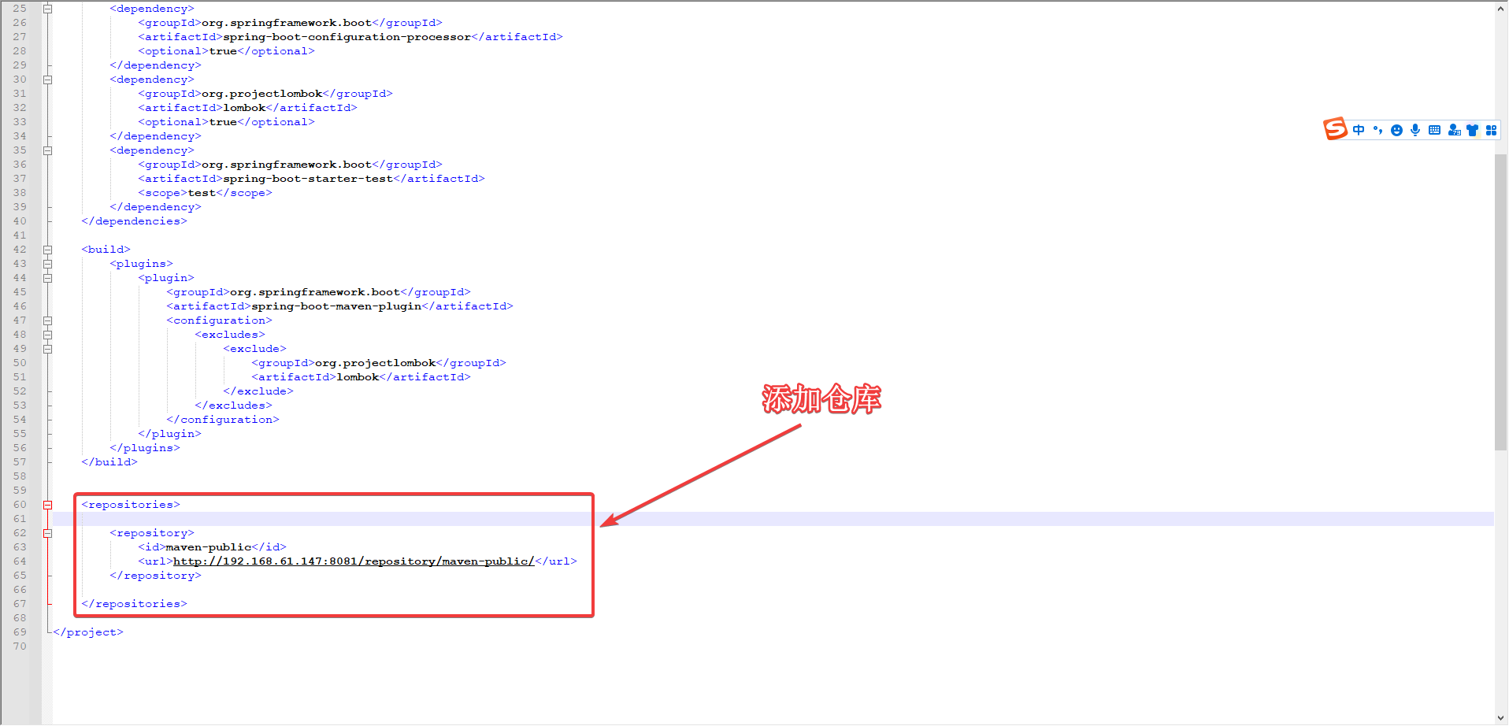The height and width of the screenshot is (726, 1509).
Task: Change input method skin via the shirt icon
Action: click(1473, 130)
